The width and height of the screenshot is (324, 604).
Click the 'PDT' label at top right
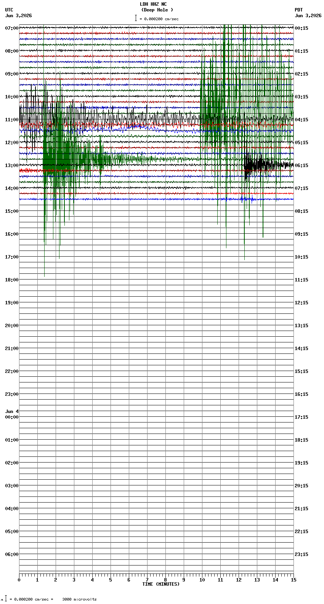[298, 10]
